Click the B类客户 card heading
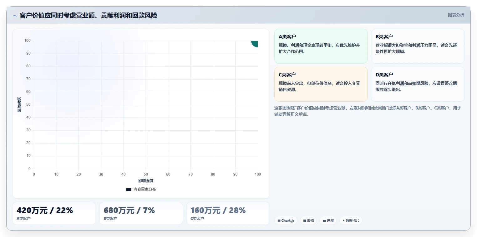This screenshot has width=477, height=237. pos(384,36)
